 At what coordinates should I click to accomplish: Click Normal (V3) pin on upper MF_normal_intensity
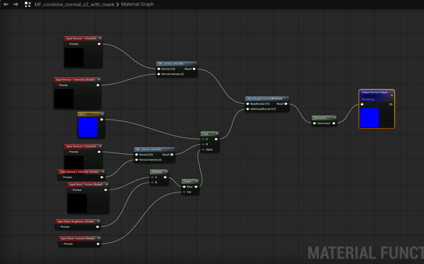(159, 69)
